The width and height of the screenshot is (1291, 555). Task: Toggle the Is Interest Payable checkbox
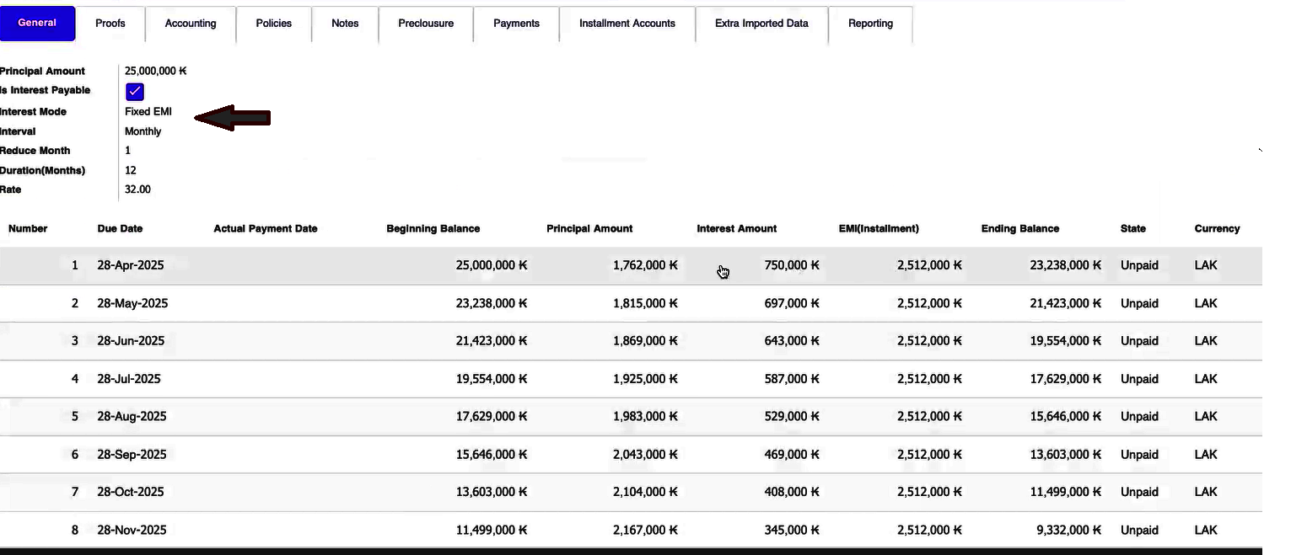(x=134, y=92)
